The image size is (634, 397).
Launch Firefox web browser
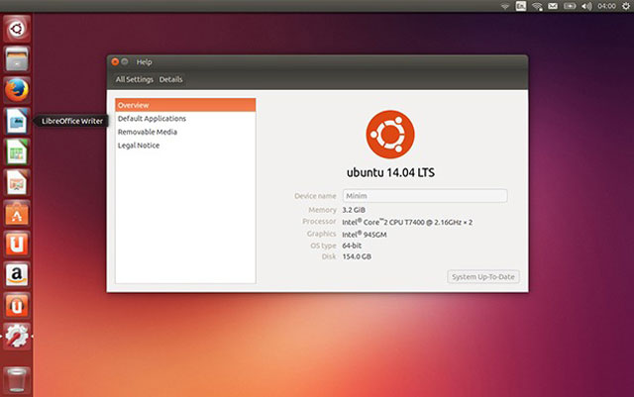pyautogui.click(x=17, y=90)
